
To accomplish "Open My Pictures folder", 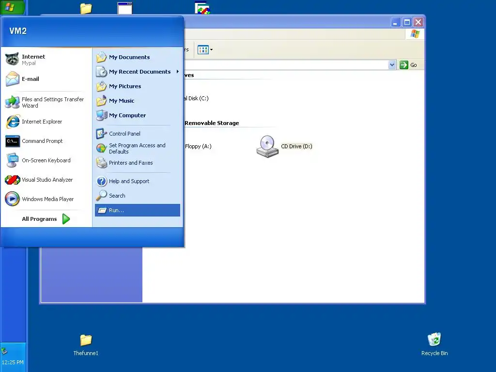I will click(137, 86).
